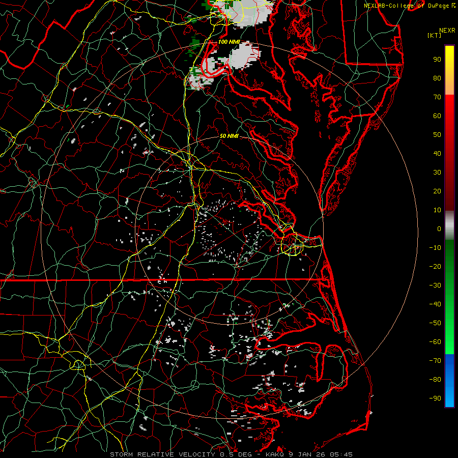Click the positive 80 scale value

click(437, 78)
